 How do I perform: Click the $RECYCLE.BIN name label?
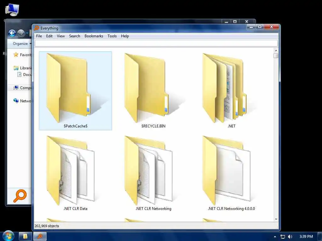click(153, 126)
